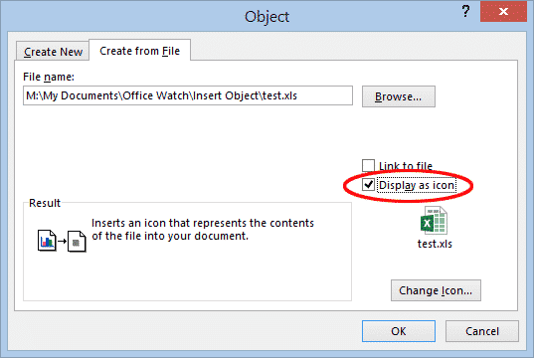Open the Browse... file picker
Viewport: 534px width, 358px height.
pos(399,96)
